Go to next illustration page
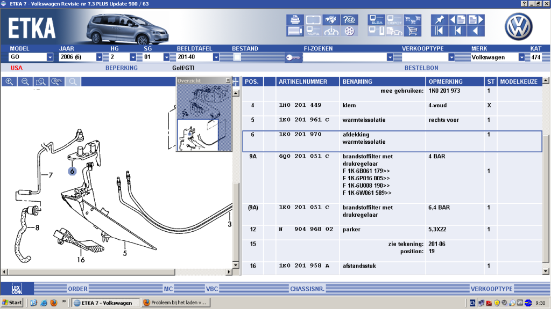The height and width of the screenshot is (309, 551). click(476, 20)
